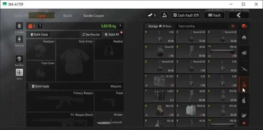The width and height of the screenshot is (263, 130).
Task: Click the question mark beside the armor value
Action: coord(40,26)
